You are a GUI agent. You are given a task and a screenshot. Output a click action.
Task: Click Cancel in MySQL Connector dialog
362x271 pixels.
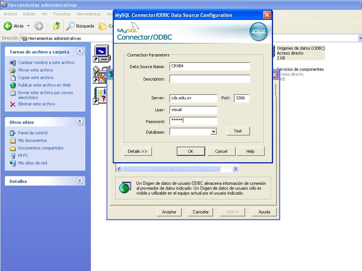pos(221,151)
